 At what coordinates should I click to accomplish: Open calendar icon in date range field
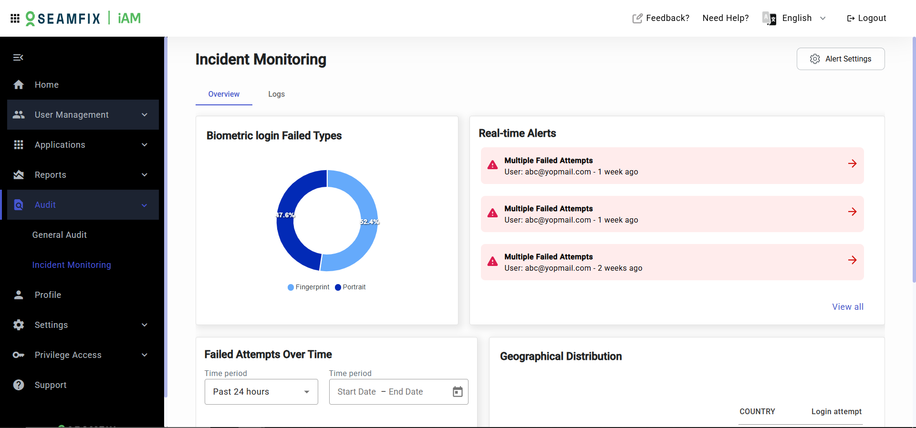point(458,392)
